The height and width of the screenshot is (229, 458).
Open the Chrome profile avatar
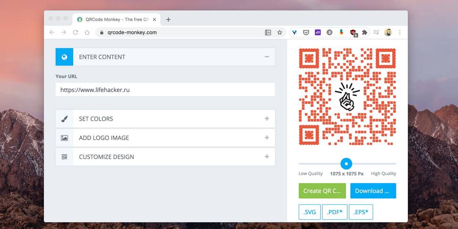click(388, 32)
